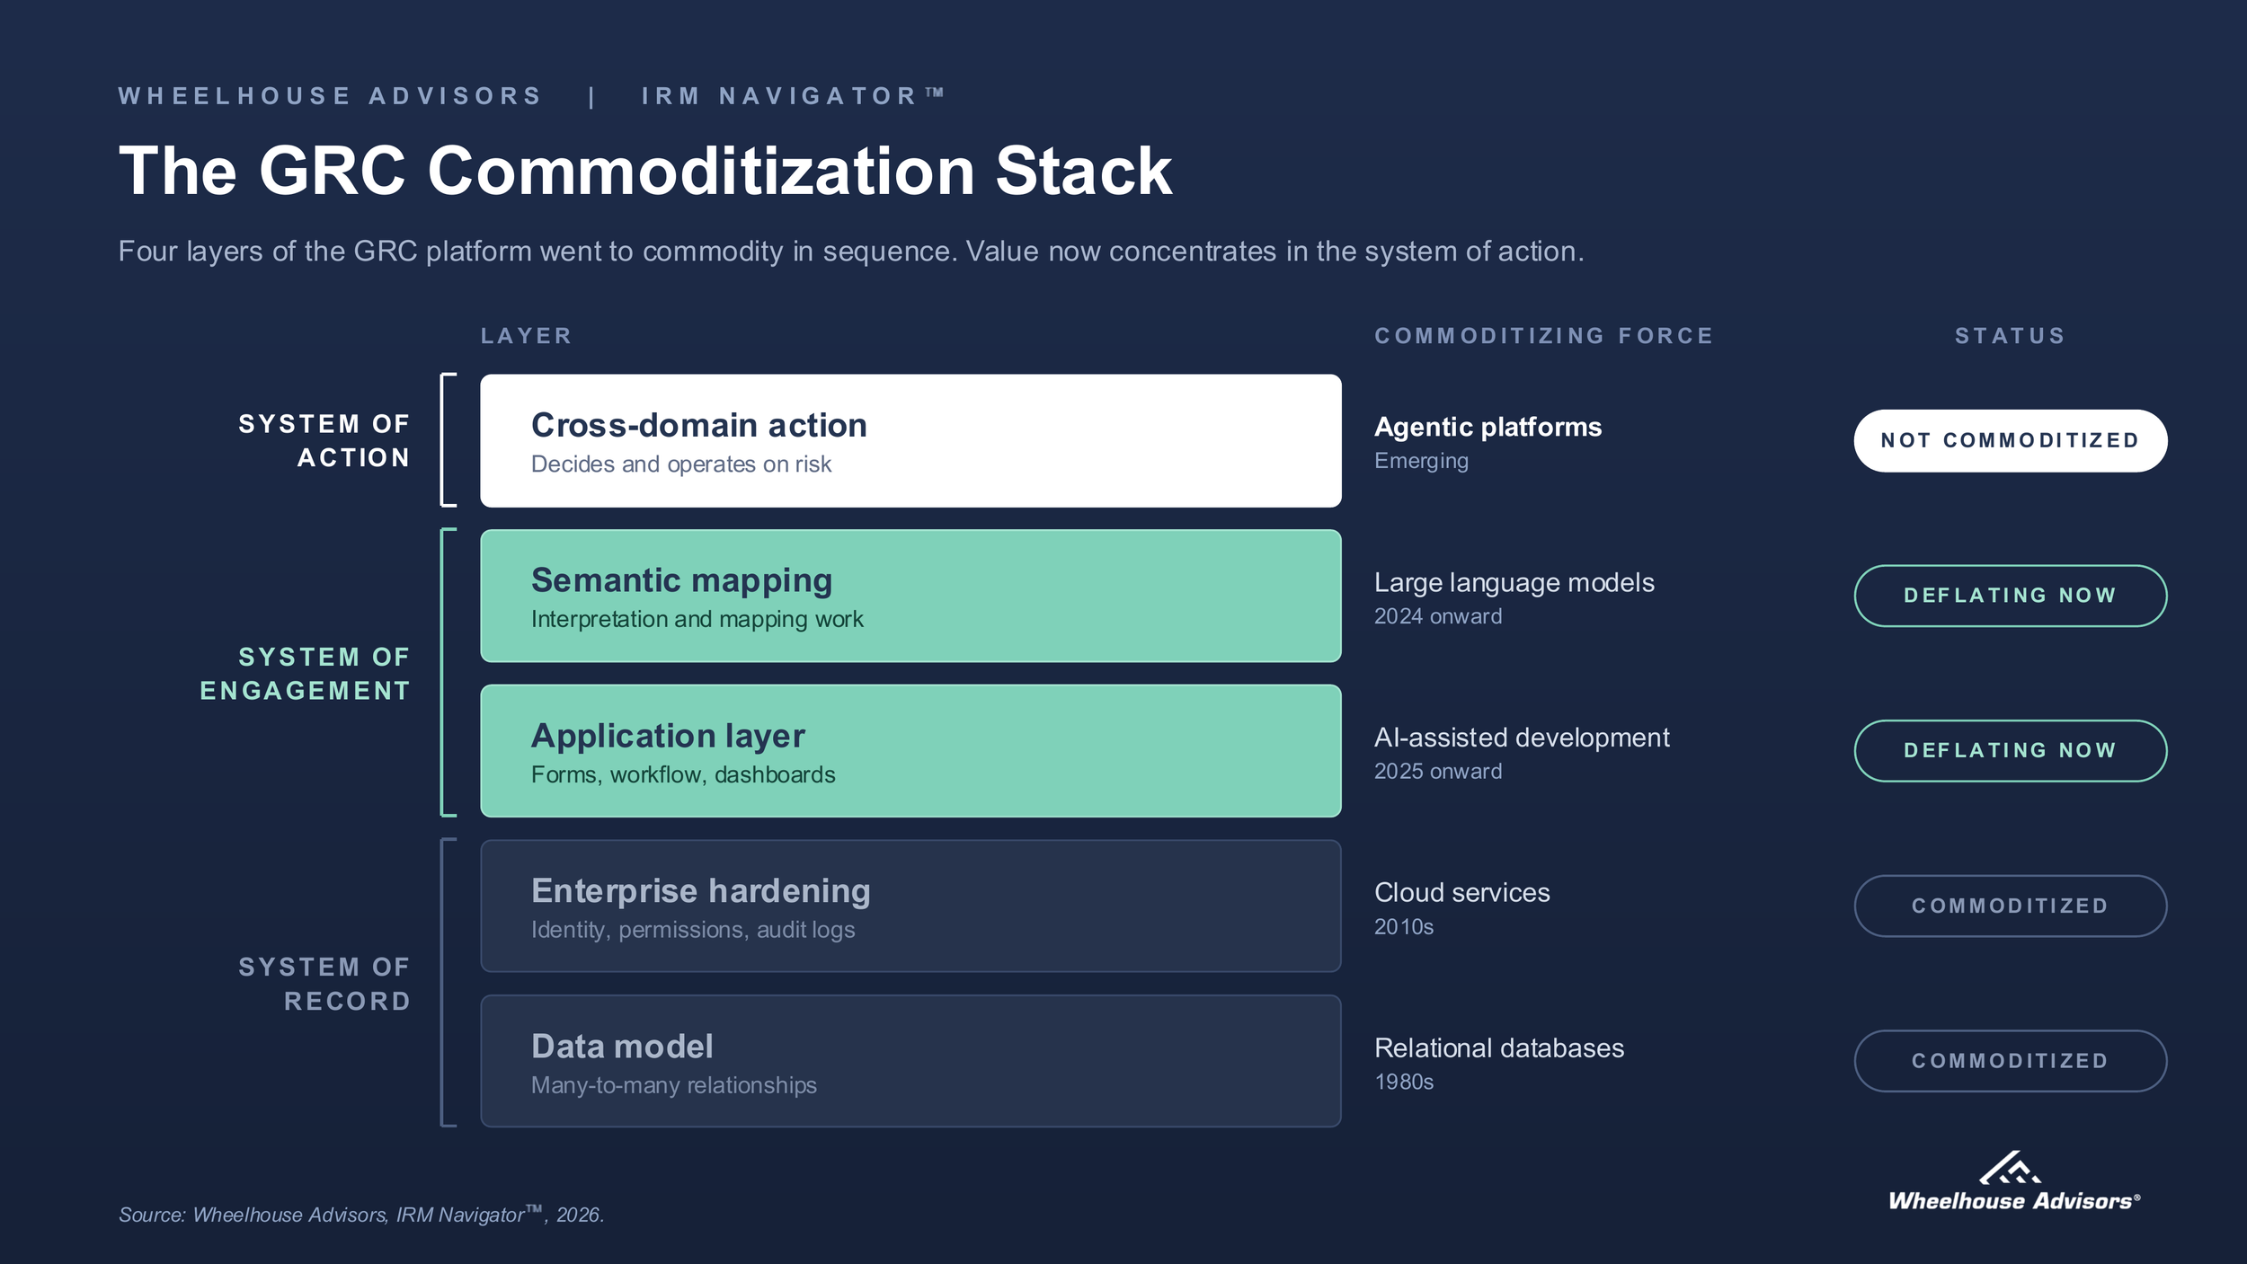Click DEFLATING NOW pill beside AI-assisted development

tap(2011, 751)
